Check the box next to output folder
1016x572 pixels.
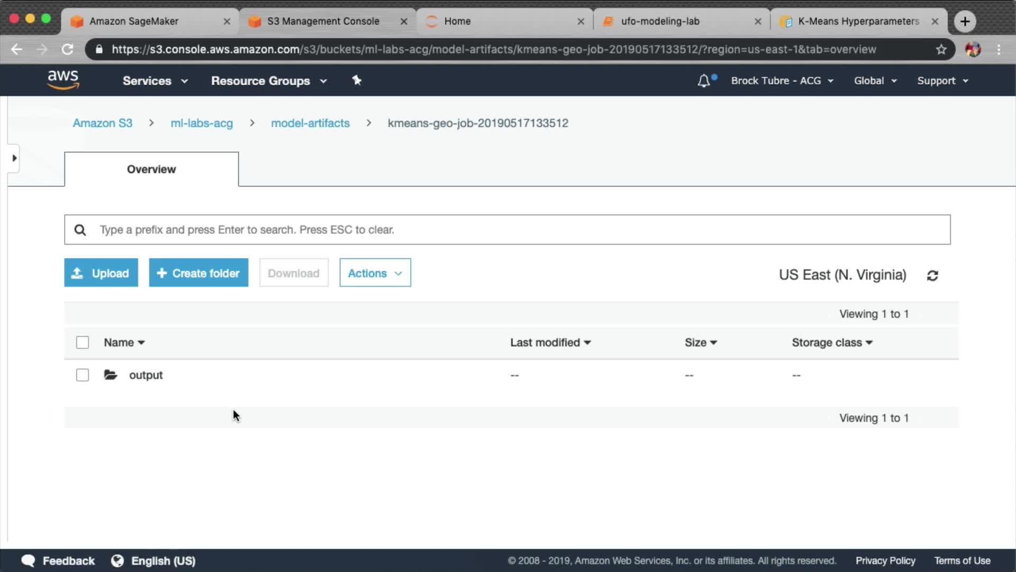coord(83,375)
